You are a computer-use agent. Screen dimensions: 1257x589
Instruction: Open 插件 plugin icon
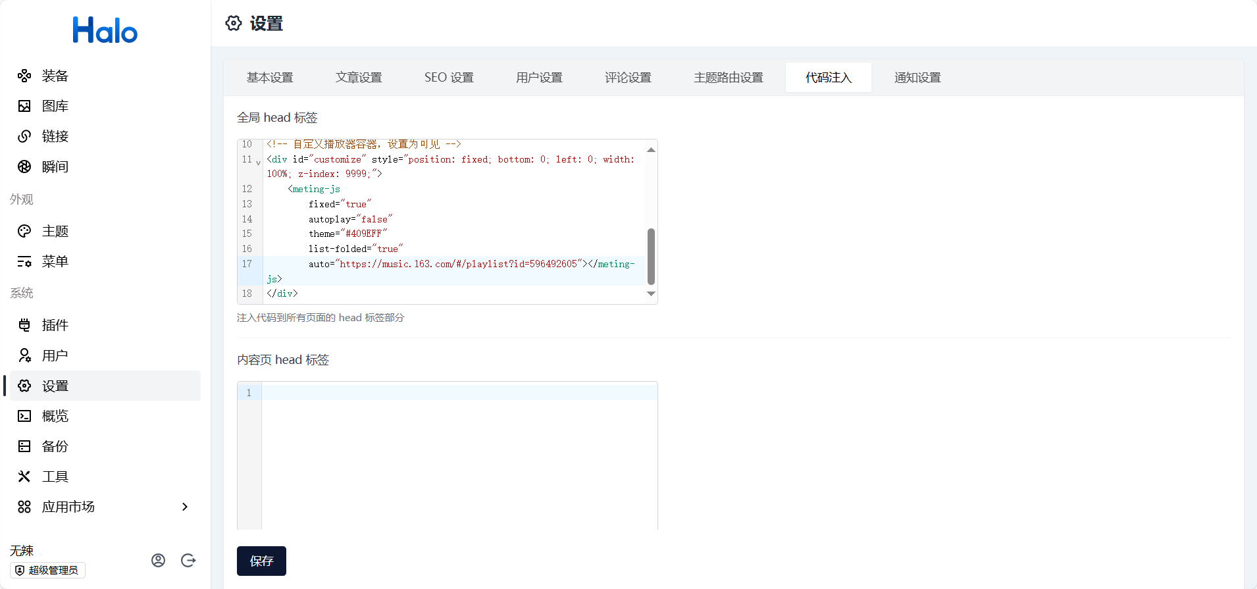[x=24, y=325]
